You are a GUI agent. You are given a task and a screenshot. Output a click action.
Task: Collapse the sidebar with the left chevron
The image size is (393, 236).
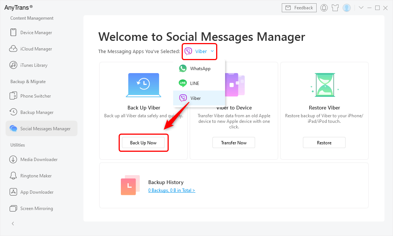click(x=13, y=223)
